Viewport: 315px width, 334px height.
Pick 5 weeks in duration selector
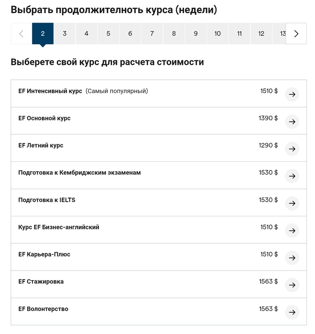pyautogui.click(x=108, y=34)
